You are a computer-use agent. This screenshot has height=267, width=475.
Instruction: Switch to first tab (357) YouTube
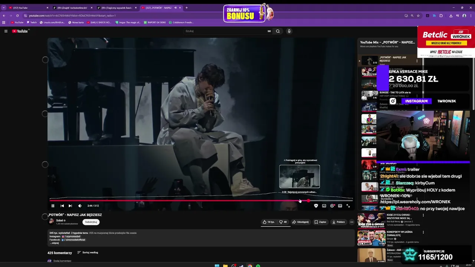pos(28,8)
